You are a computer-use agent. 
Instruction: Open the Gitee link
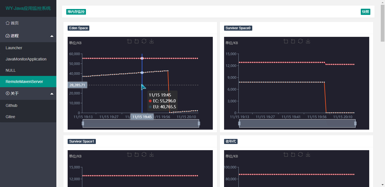click(x=28, y=117)
